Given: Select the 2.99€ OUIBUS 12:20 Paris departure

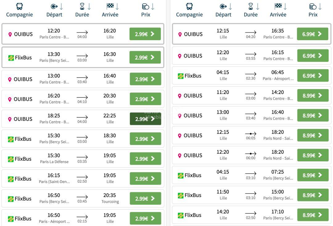Looking at the screenshot, I should click(x=145, y=34).
